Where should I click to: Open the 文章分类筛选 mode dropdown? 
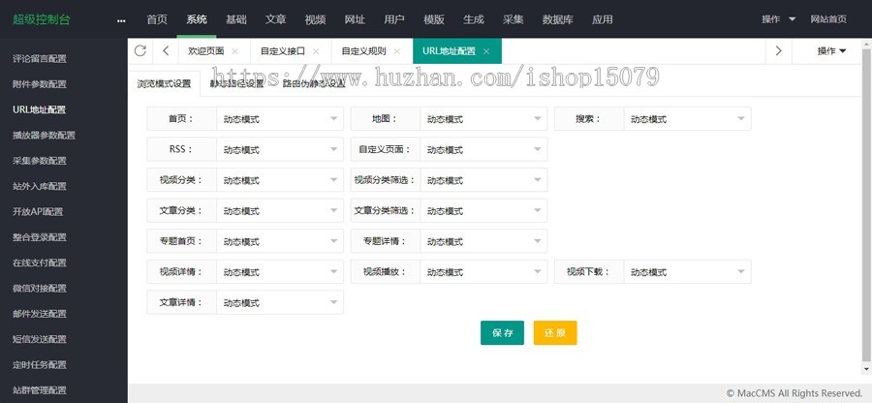(483, 210)
